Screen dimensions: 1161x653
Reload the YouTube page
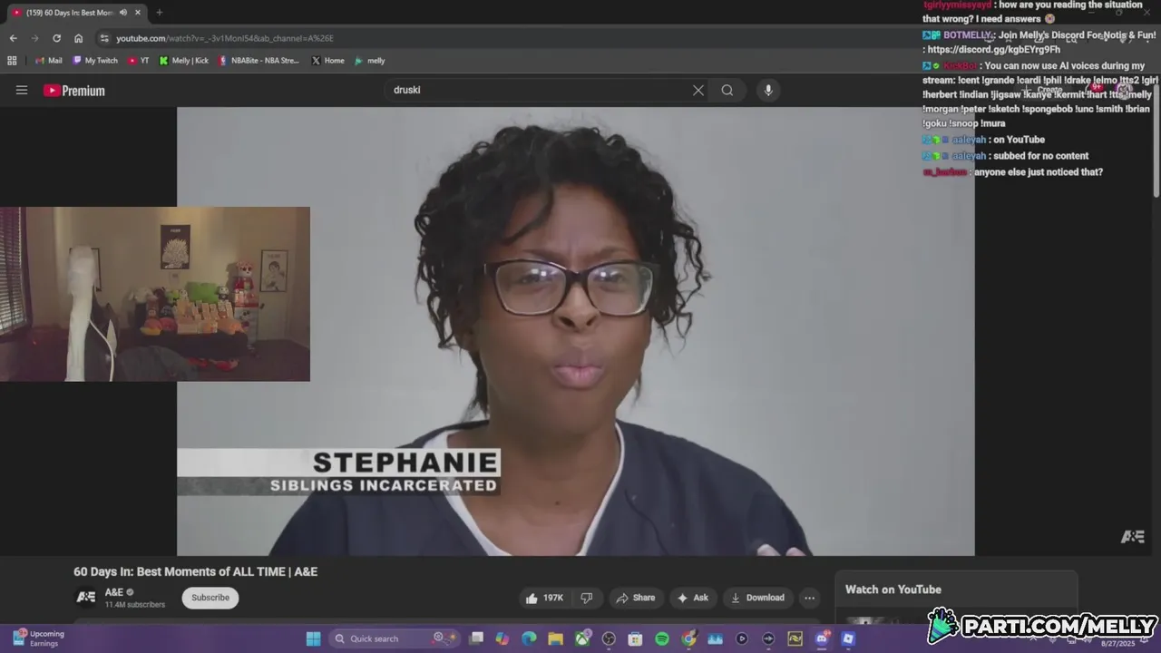[56, 38]
